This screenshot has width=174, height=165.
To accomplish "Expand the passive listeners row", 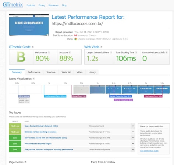I will pyautogui.click(x=133, y=150).
